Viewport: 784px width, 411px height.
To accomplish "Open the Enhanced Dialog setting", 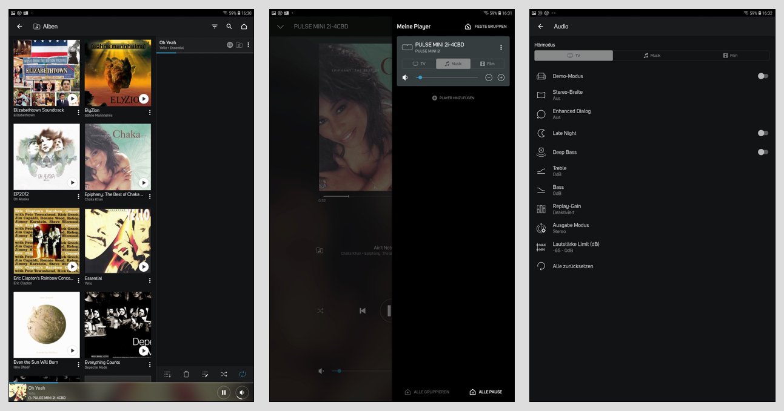I will coord(652,114).
